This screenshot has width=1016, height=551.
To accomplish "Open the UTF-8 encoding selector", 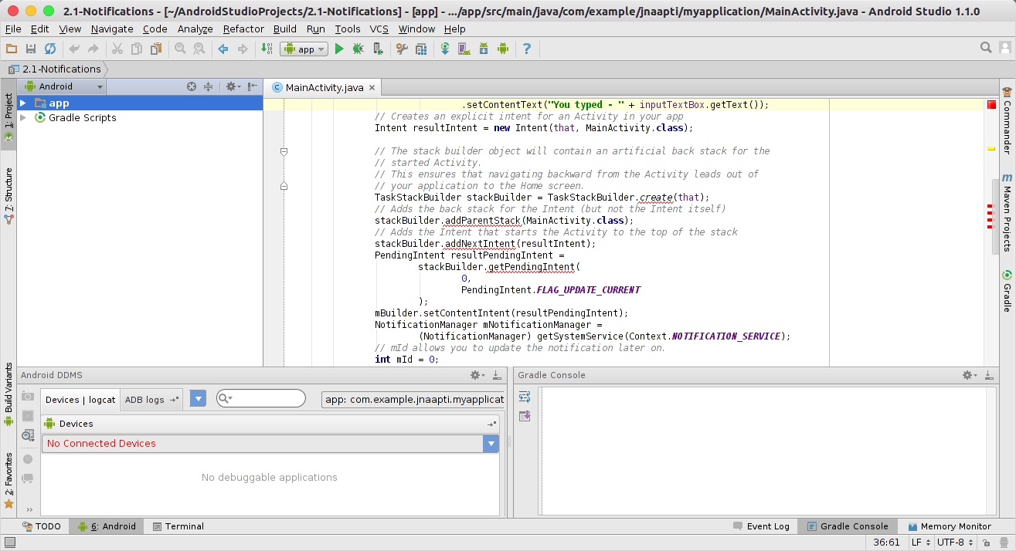I will [x=953, y=542].
